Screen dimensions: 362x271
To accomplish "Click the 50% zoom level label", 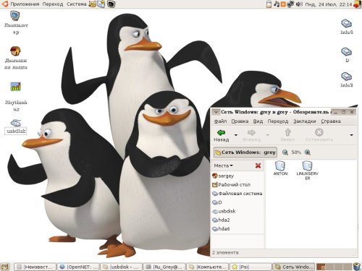I will (x=296, y=152).
